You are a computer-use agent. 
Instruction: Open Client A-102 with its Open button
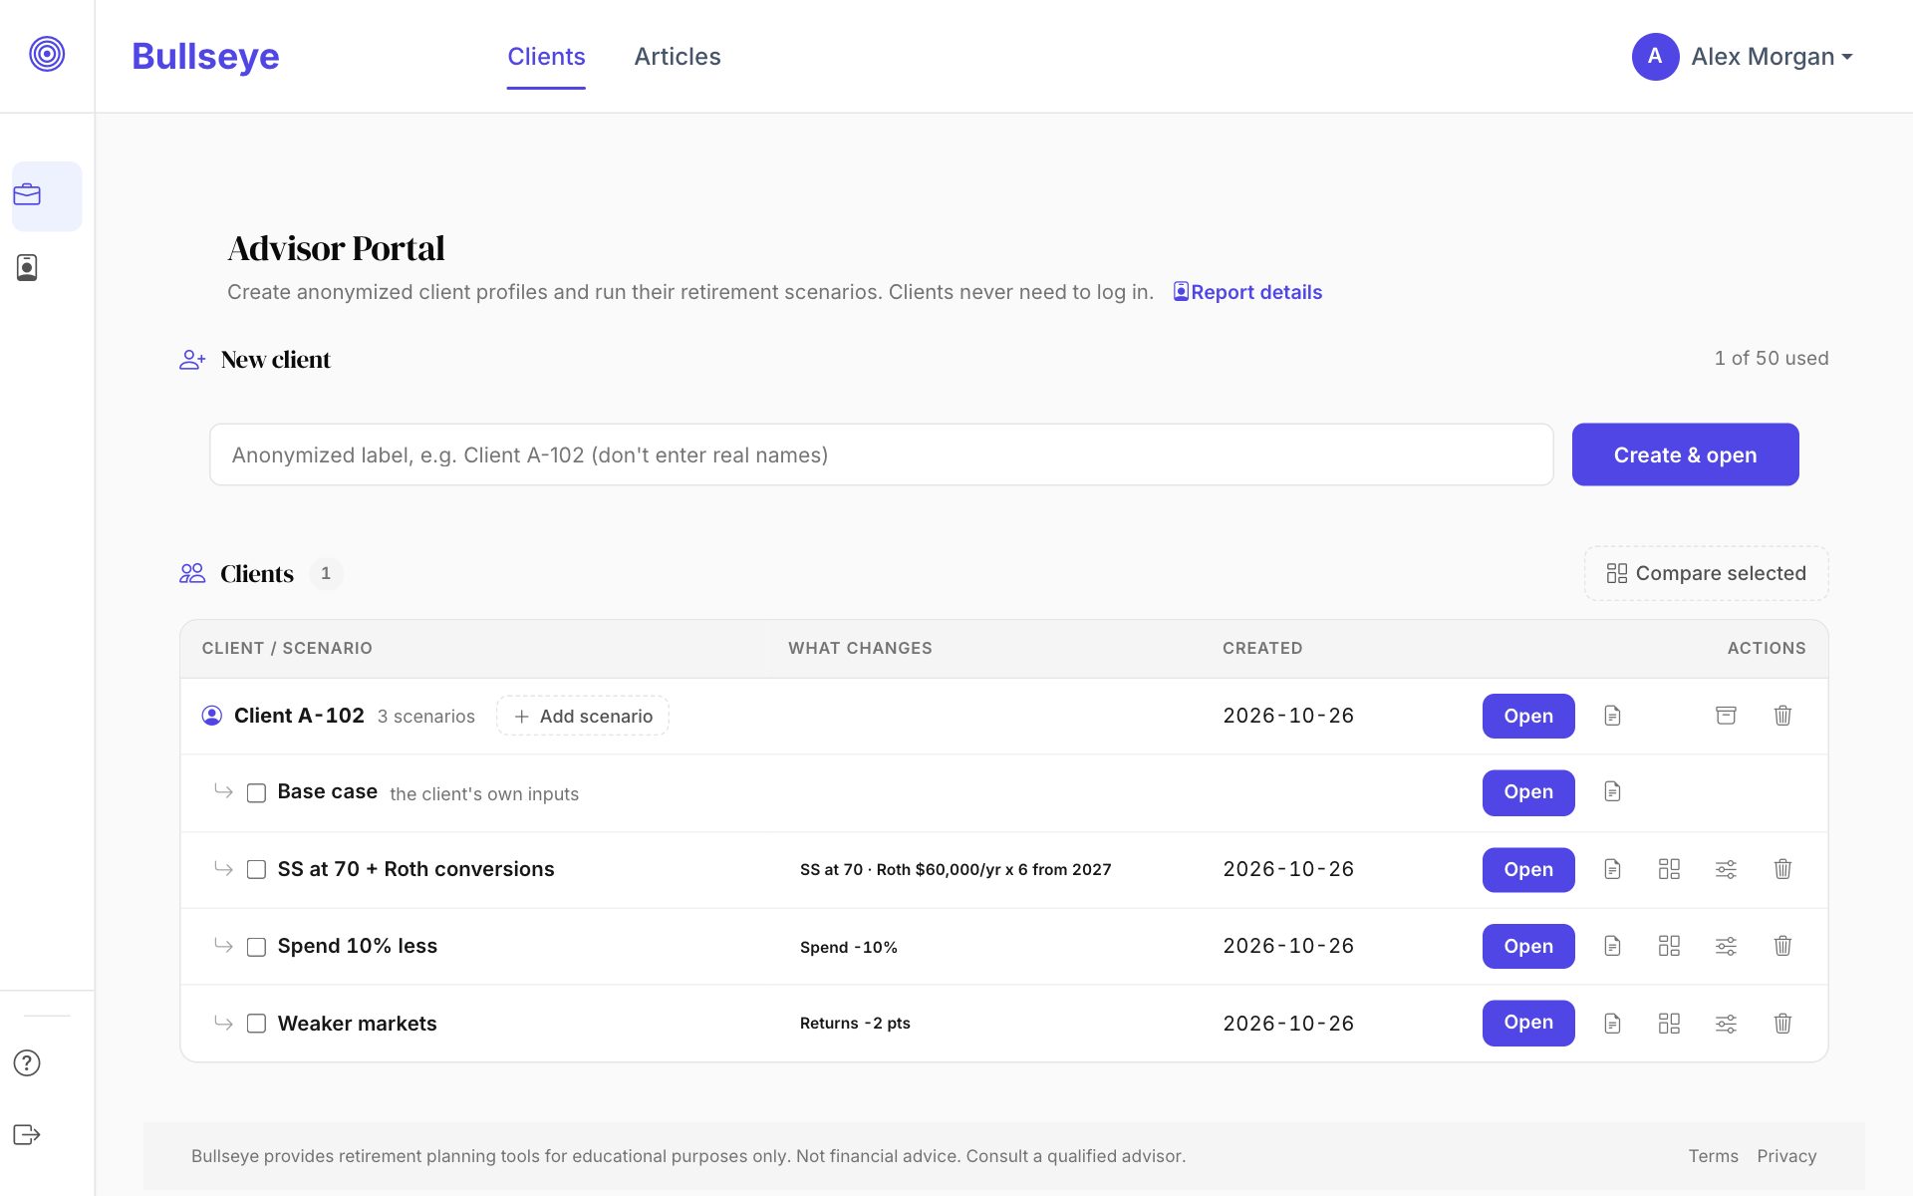tap(1528, 716)
